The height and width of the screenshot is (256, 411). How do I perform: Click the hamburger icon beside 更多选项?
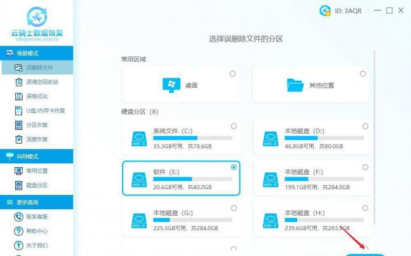click(x=9, y=202)
